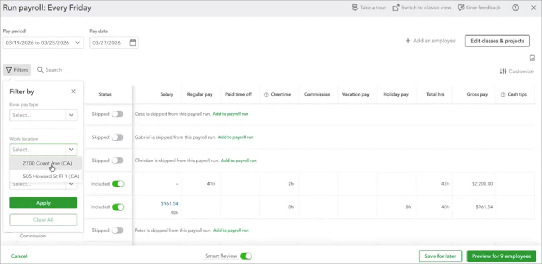Open Customize columns settings
This screenshot has height=264, width=542.
516,71
